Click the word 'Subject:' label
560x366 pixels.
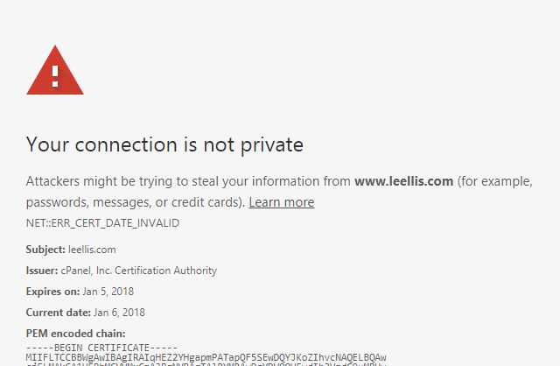click(x=45, y=250)
